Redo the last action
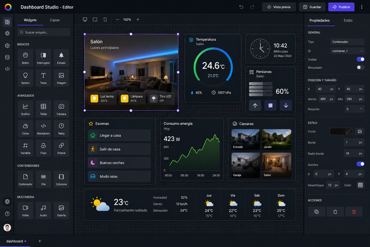The image size is (370, 247). pyautogui.click(x=252, y=7)
